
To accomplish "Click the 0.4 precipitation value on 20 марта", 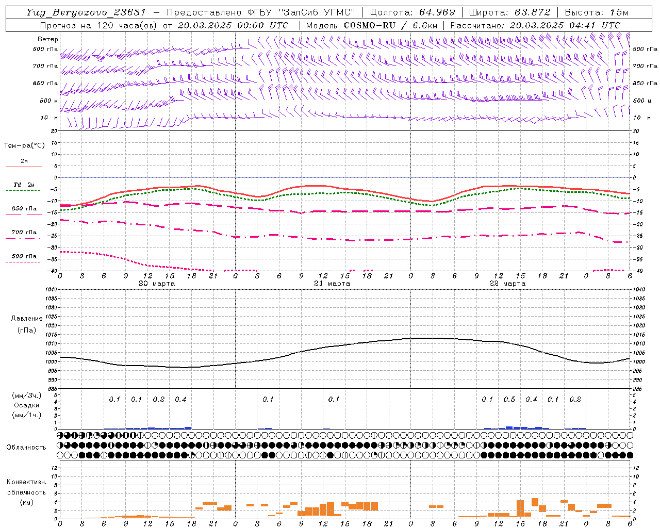I will tap(180, 400).
